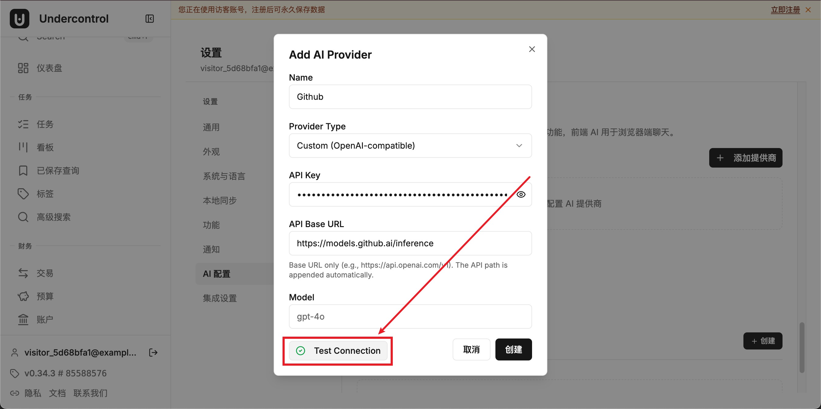821x409 pixels.
Task: Click the user icon beside visitor email
Action: coord(14,352)
